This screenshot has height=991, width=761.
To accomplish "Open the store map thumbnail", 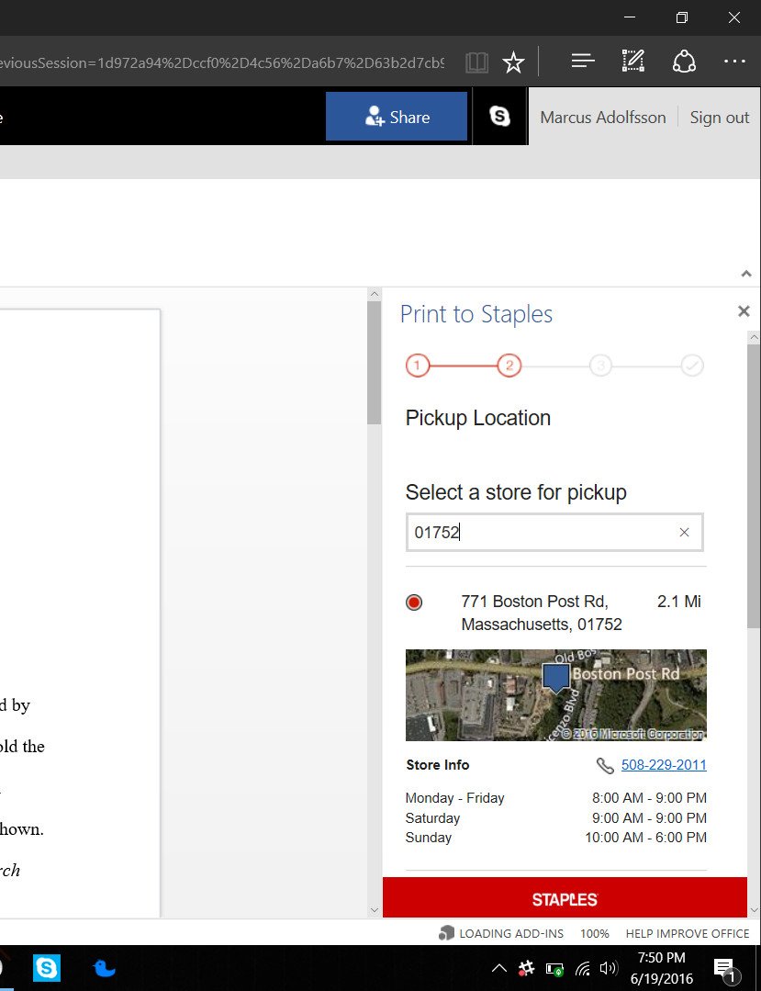I will (x=555, y=694).
